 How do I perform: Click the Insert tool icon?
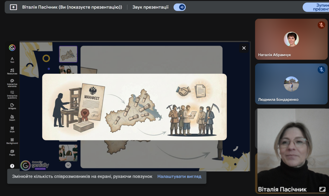pyautogui.click(x=12, y=118)
